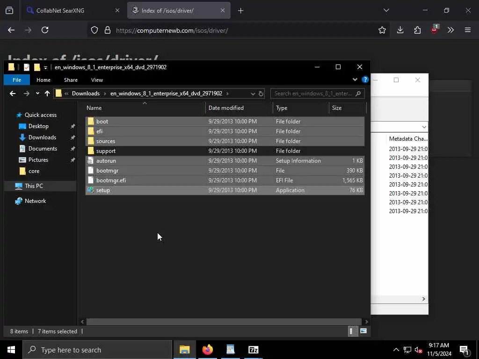Screen dimensions: 479x359
Task: Show Firefox tracking protection shield info
Action: 94,30
